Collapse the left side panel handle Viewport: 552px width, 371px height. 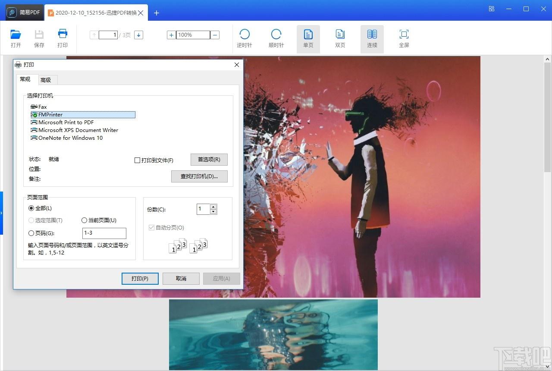(2, 213)
